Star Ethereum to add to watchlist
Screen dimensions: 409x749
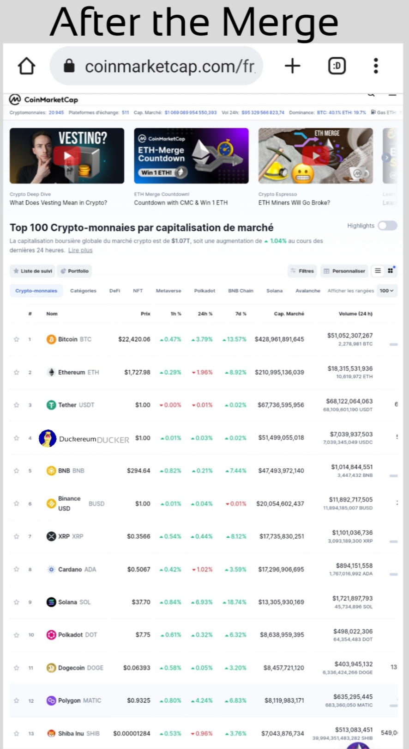click(x=17, y=372)
